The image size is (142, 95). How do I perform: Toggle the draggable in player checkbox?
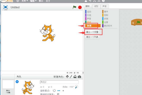58,94
